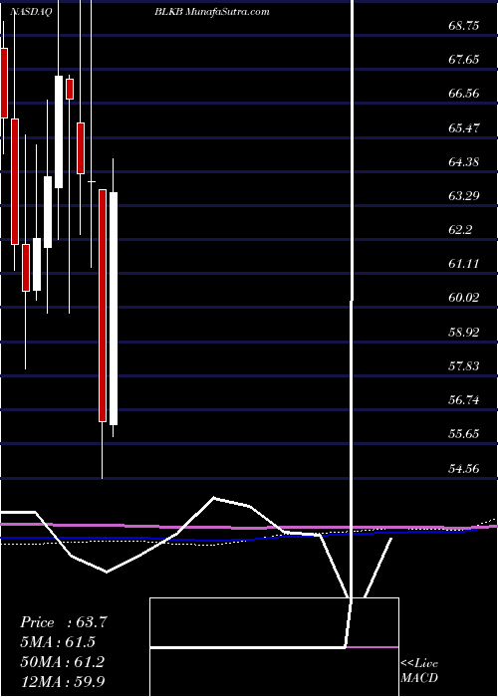498x697 pixels.
Task: Select the 60.02 price axis label
Action: [464, 298]
